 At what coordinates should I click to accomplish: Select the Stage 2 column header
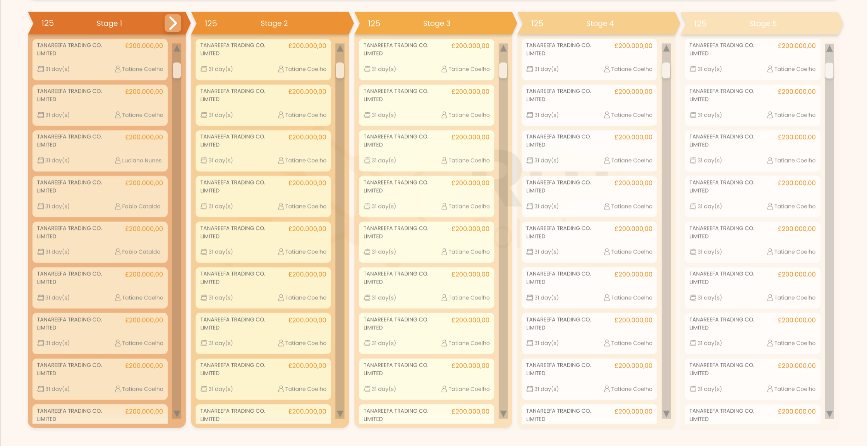(273, 23)
